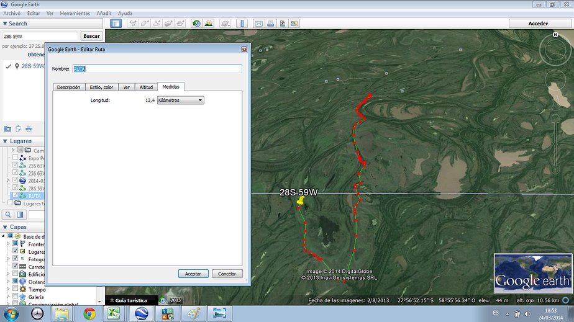
Task: Collapse the Search panel triangle
Action: 5,24
